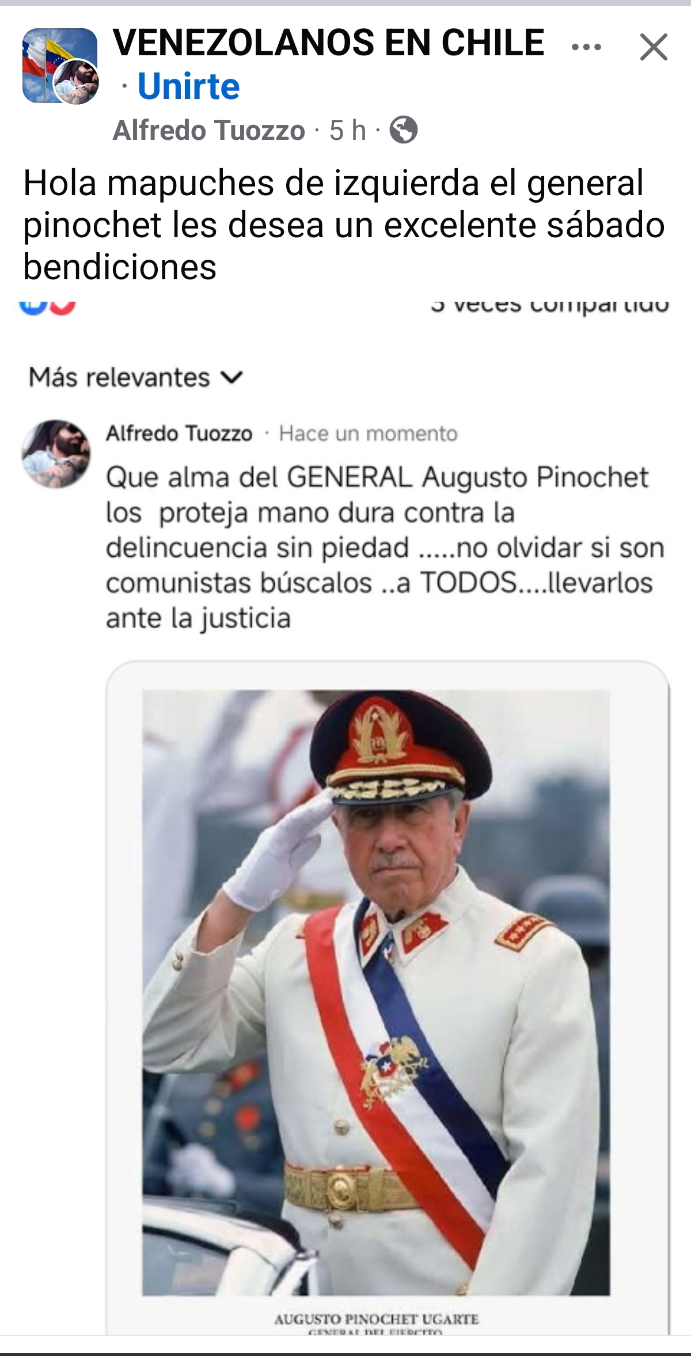Open the red love reaction icon
This screenshot has height=1356, width=691.
tap(62, 306)
